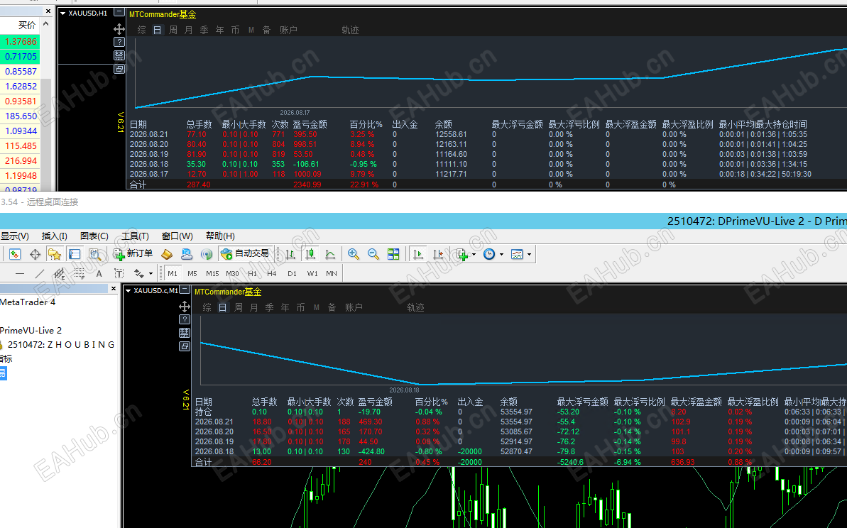
Task: Open the indicators list dropdown arrow
Action: pyautogui.click(x=474, y=254)
